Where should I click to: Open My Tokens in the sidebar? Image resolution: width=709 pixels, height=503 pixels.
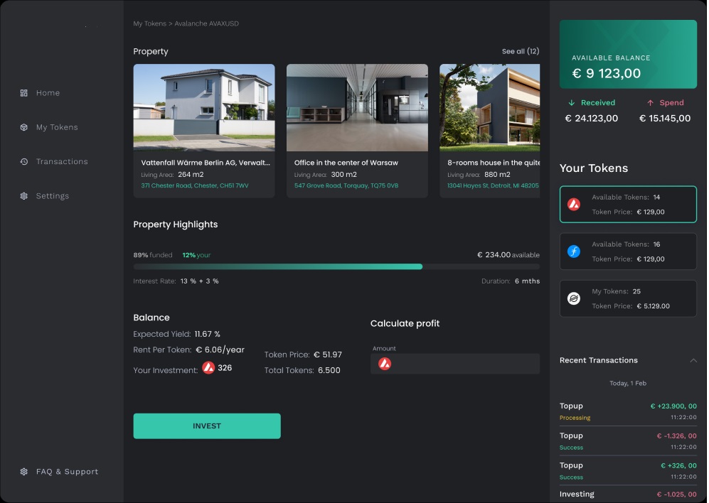[57, 127]
